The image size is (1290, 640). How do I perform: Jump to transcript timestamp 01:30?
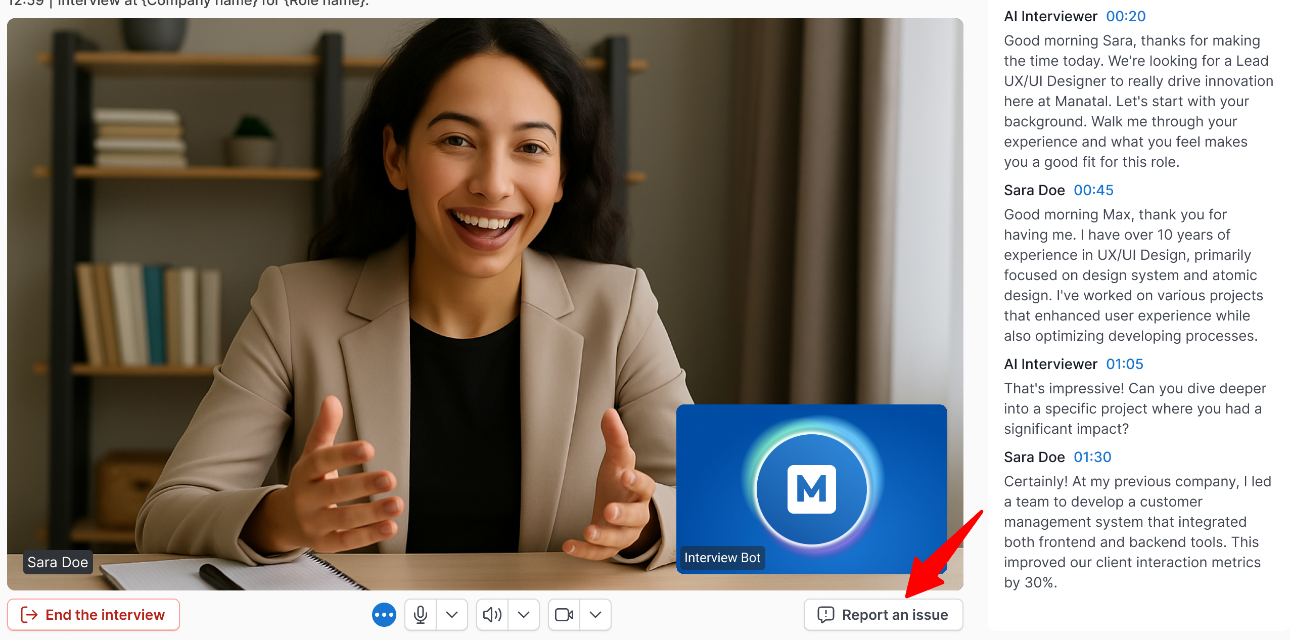click(1092, 457)
